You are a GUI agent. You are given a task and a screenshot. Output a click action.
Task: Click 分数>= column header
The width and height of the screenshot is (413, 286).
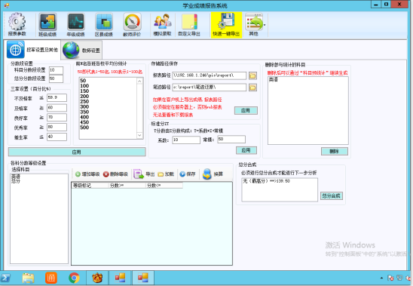pyautogui.click(x=127, y=186)
